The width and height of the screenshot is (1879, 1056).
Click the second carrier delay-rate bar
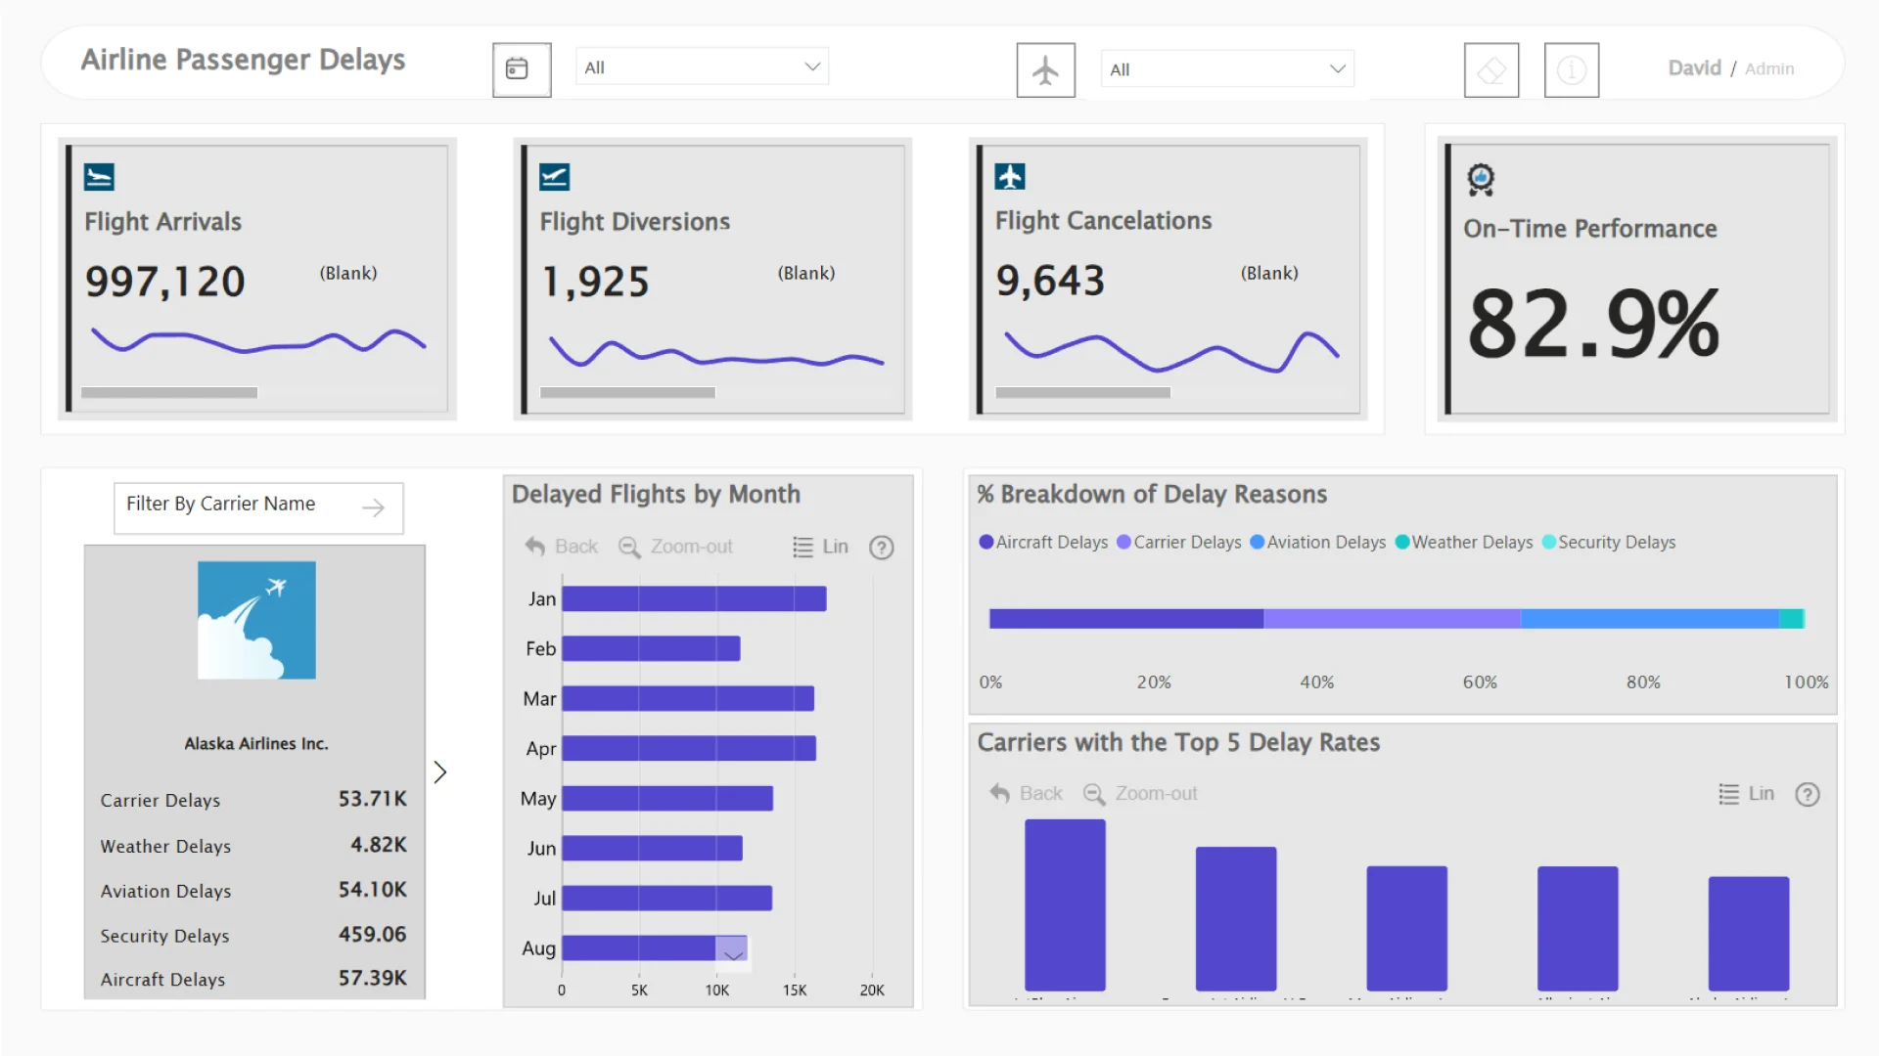click(x=1236, y=919)
